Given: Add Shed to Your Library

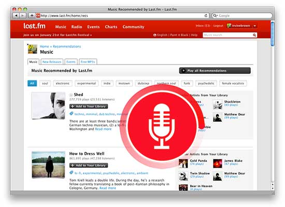Looking at the screenshot, I should coord(89,106).
